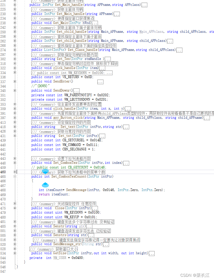
Task: Expand the fold marker at line 262
Action: [15, 41]
